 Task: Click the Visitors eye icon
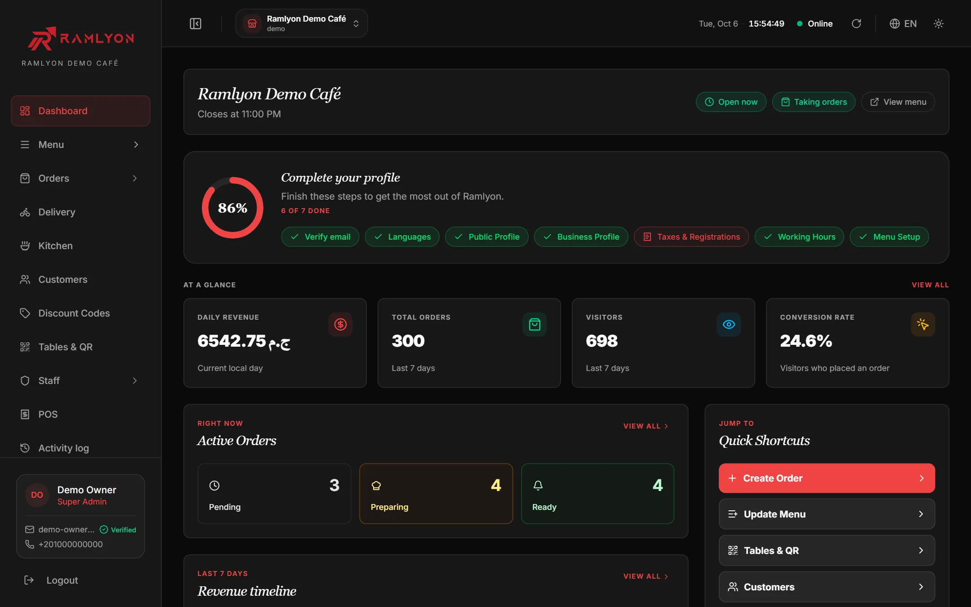(x=729, y=324)
